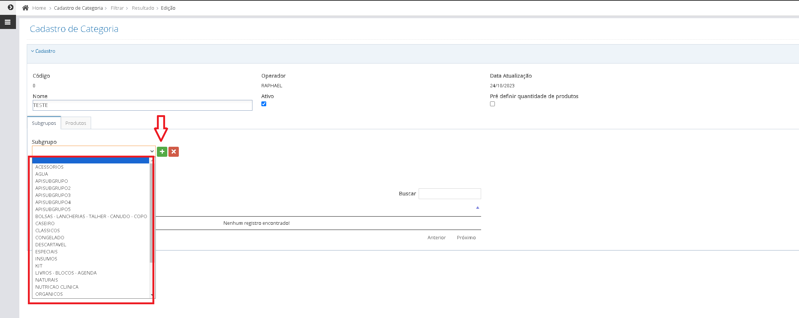This screenshot has height=318, width=799.
Task: Select ACESSORIOS from subgroup list
Action: (x=49, y=167)
